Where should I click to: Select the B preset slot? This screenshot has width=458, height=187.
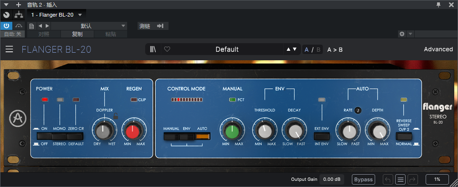[319, 49]
